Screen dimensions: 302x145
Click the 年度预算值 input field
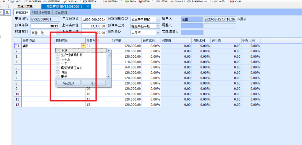click(x=94, y=19)
